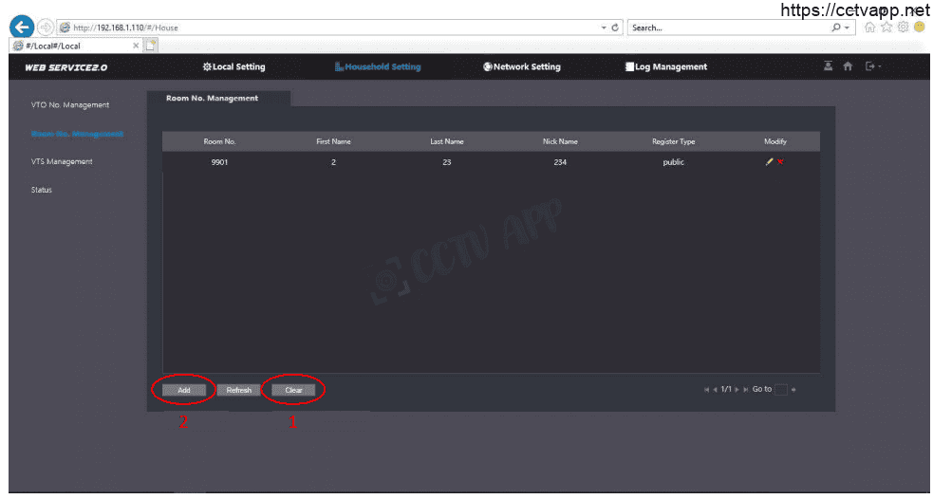Open the Local Setting menu
This screenshot has width=933, height=499.
[234, 67]
